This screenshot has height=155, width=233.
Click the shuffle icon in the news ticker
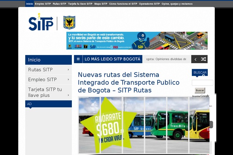tap(203, 59)
